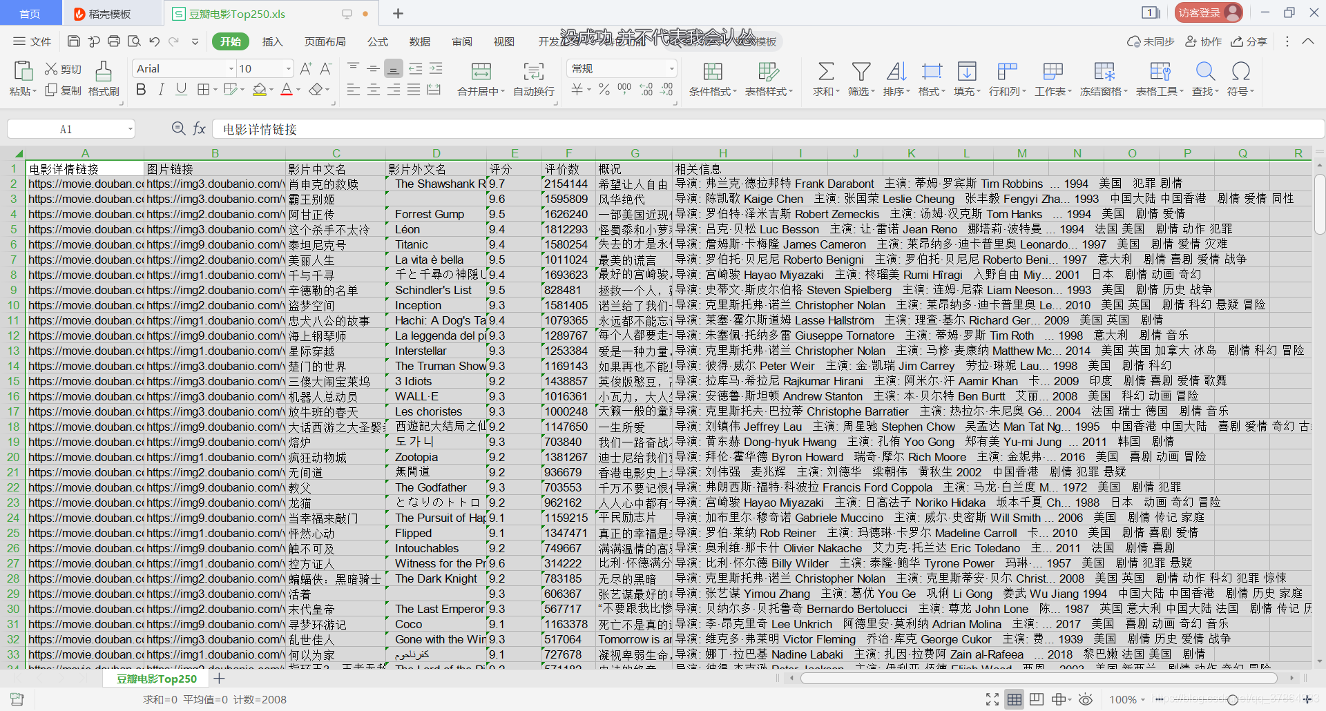1326x711 pixels.
Task: Open the borders dropdown arrow
Action: [x=215, y=90]
